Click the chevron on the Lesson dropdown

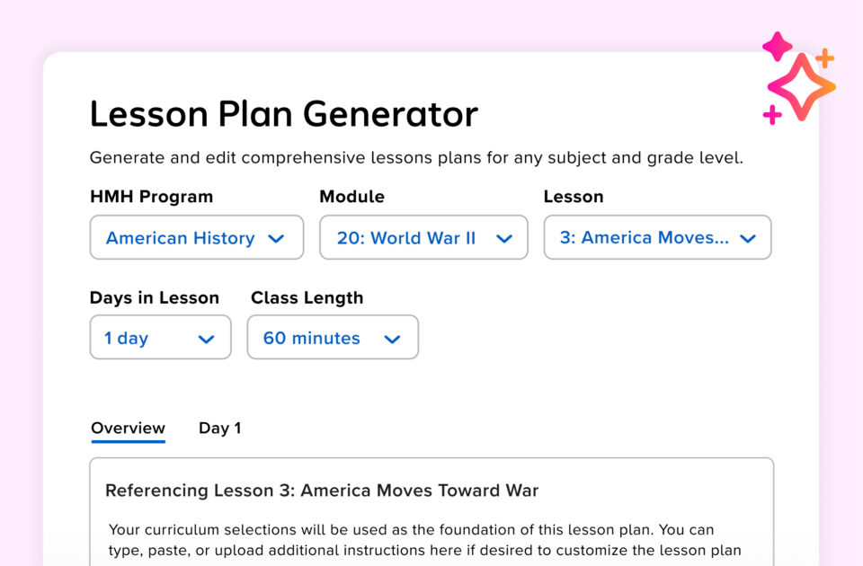pos(747,237)
